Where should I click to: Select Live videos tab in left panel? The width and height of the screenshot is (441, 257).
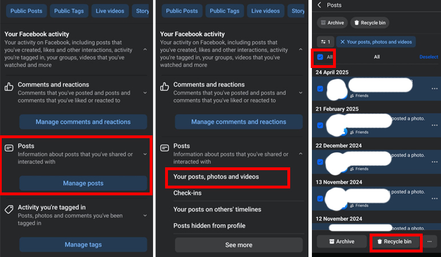click(110, 11)
